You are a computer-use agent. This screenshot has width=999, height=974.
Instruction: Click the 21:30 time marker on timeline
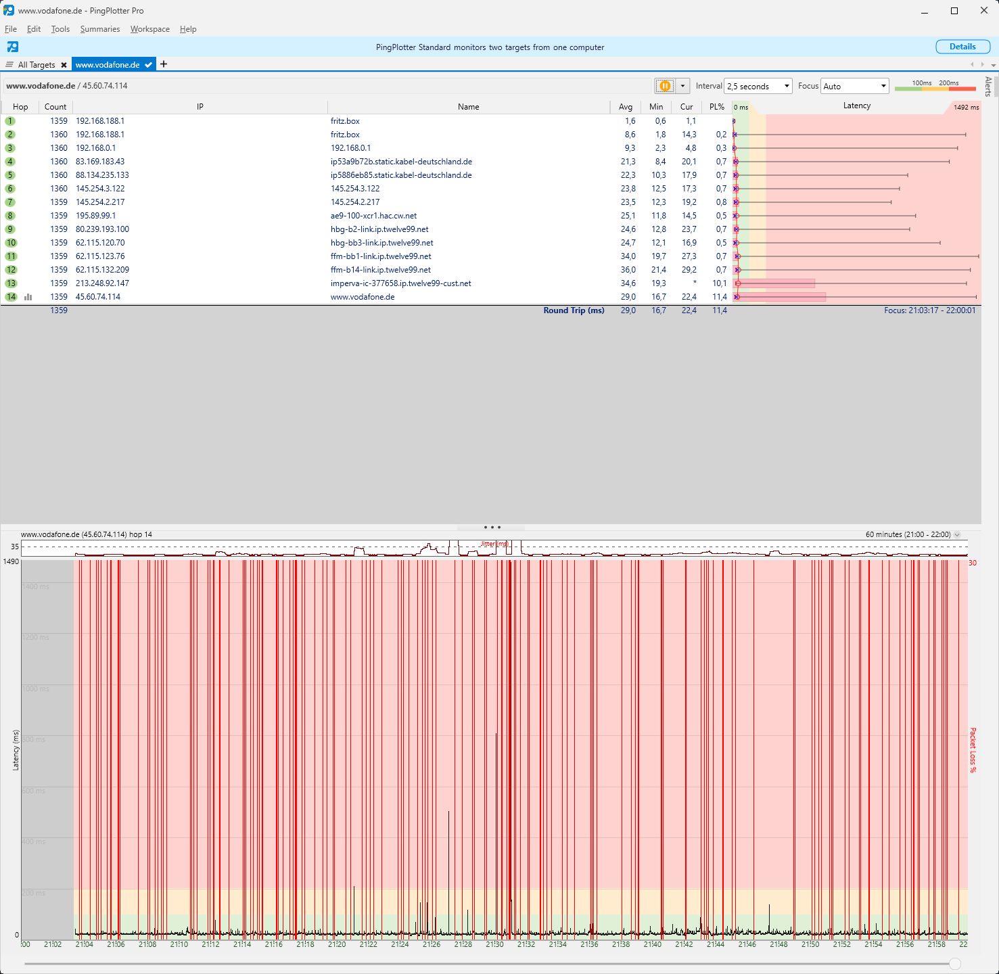click(494, 944)
